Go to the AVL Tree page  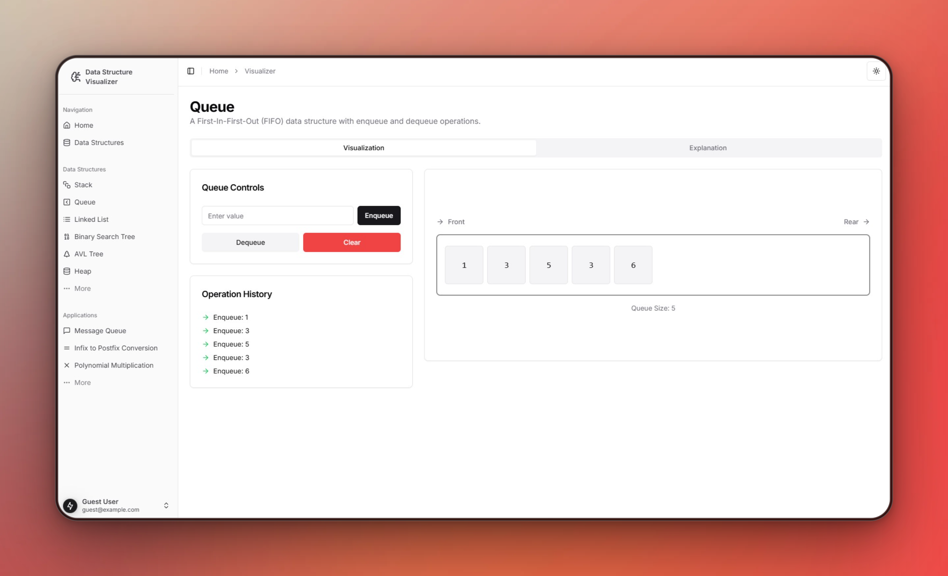(89, 254)
